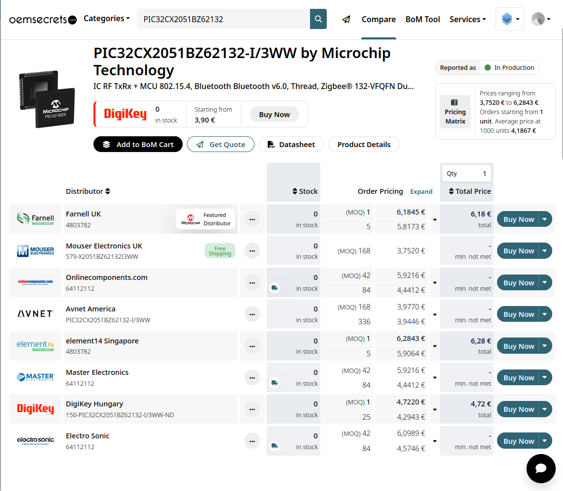This screenshot has width=563, height=491.
Task: Expand element14 Singapore price breaks arrow
Action: tap(435, 346)
